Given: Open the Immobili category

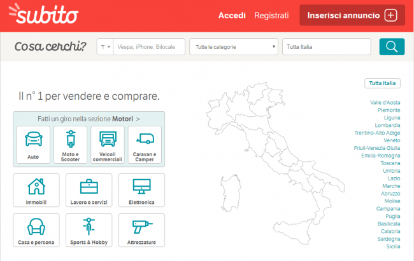Looking at the screenshot, I should point(36,190).
